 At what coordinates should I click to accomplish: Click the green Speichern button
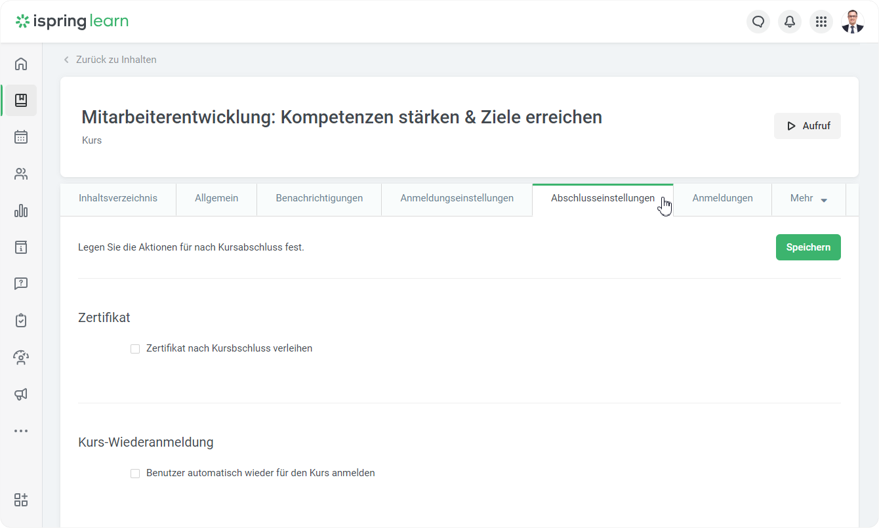[808, 247]
